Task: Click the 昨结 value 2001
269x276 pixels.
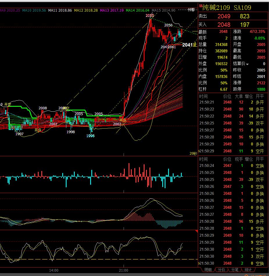Action: click(261, 76)
